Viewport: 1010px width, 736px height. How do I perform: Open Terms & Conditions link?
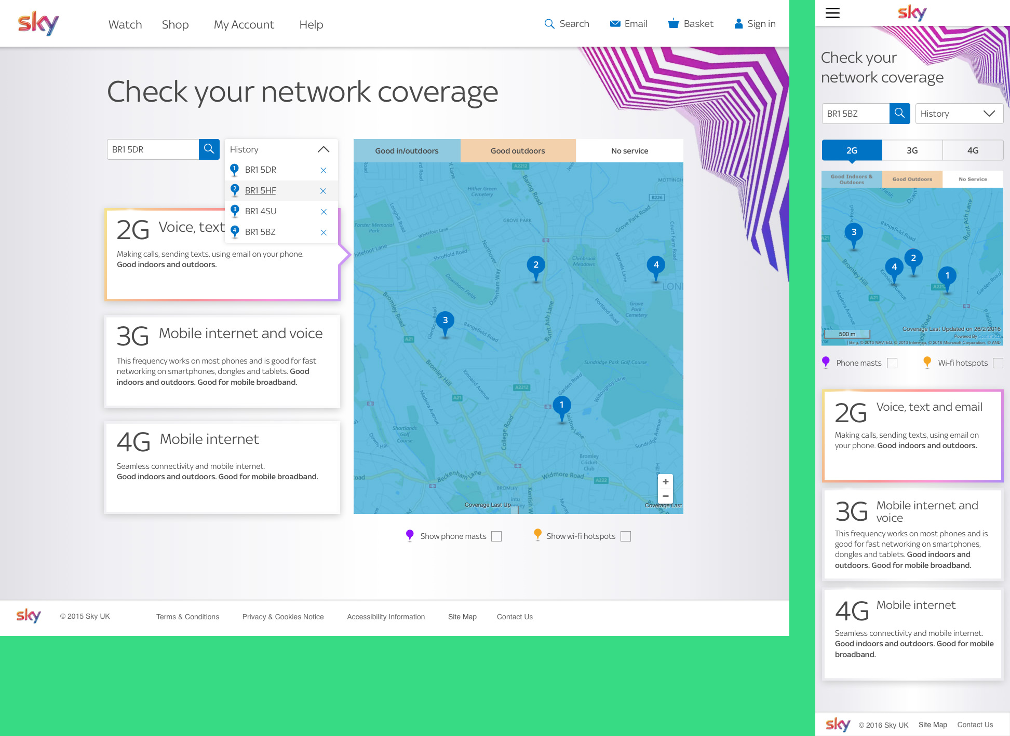pos(187,617)
